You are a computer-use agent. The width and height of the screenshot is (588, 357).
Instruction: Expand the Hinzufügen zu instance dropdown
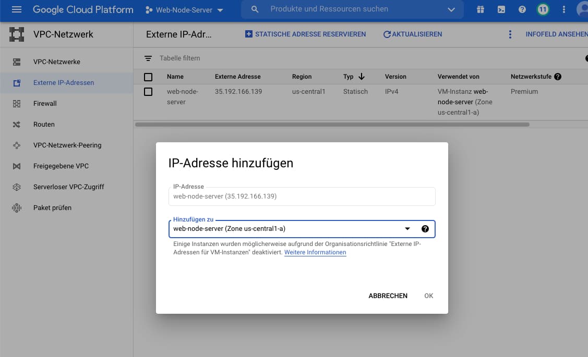tap(407, 228)
